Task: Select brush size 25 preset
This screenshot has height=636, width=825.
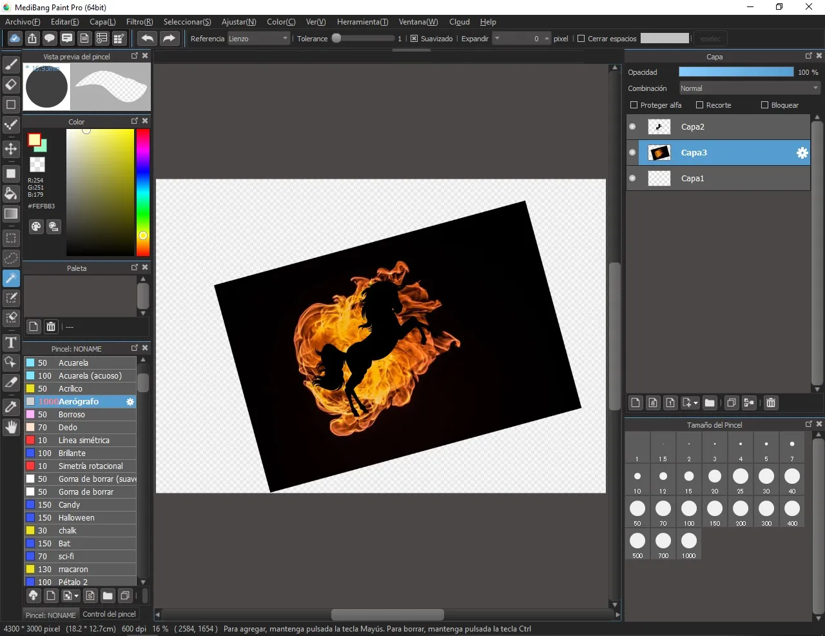Action: (x=741, y=481)
